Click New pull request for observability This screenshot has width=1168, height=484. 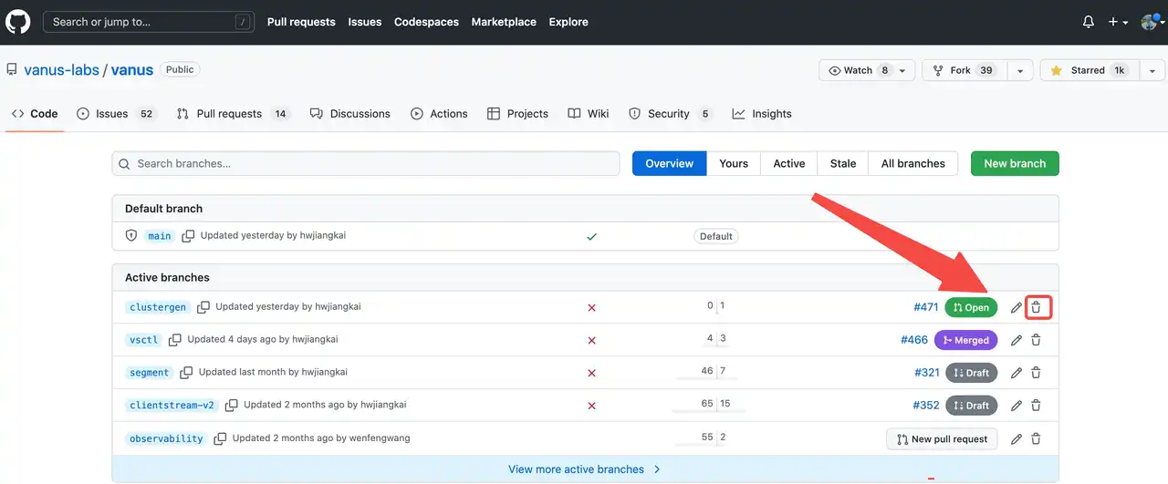[x=942, y=438]
